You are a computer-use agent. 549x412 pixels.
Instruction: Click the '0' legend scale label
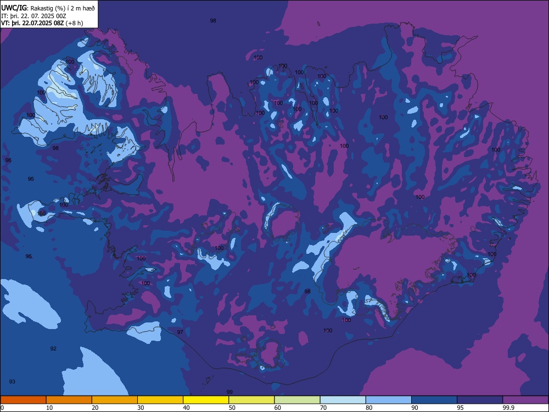click(2, 408)
